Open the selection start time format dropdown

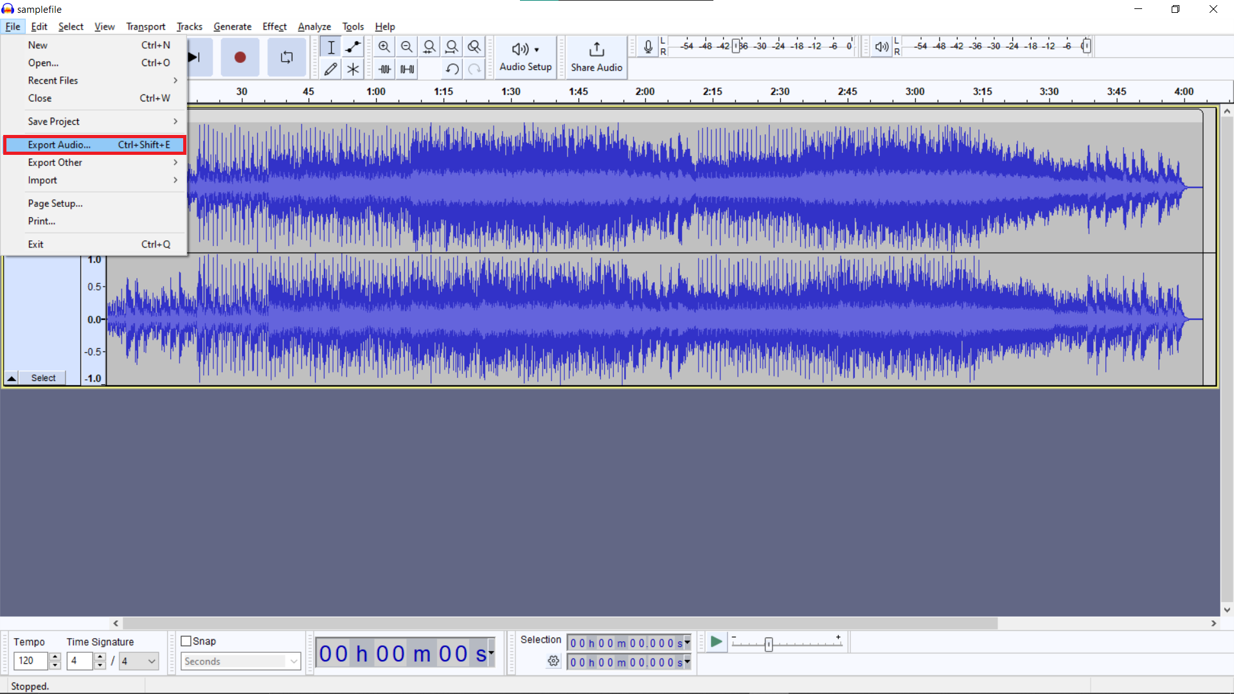[x=686, y=643]
